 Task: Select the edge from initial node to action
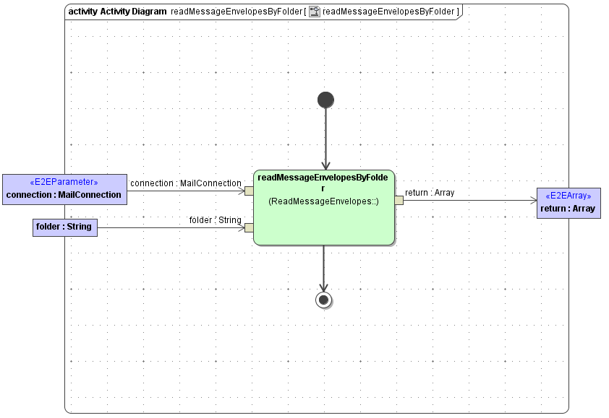326,137
